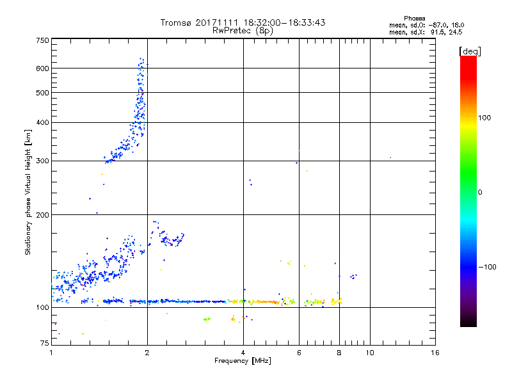Click the x-axis '8' tick label
Image resolution: width=512 pixels, height=384 pixels.
(339, 353)
